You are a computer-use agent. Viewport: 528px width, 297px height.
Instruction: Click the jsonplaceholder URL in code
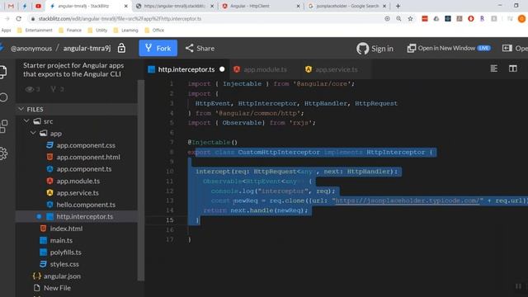(408, 200)
